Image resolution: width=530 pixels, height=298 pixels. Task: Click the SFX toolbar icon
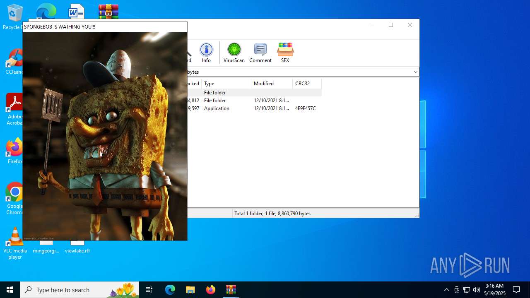click(x=285, y=53)
